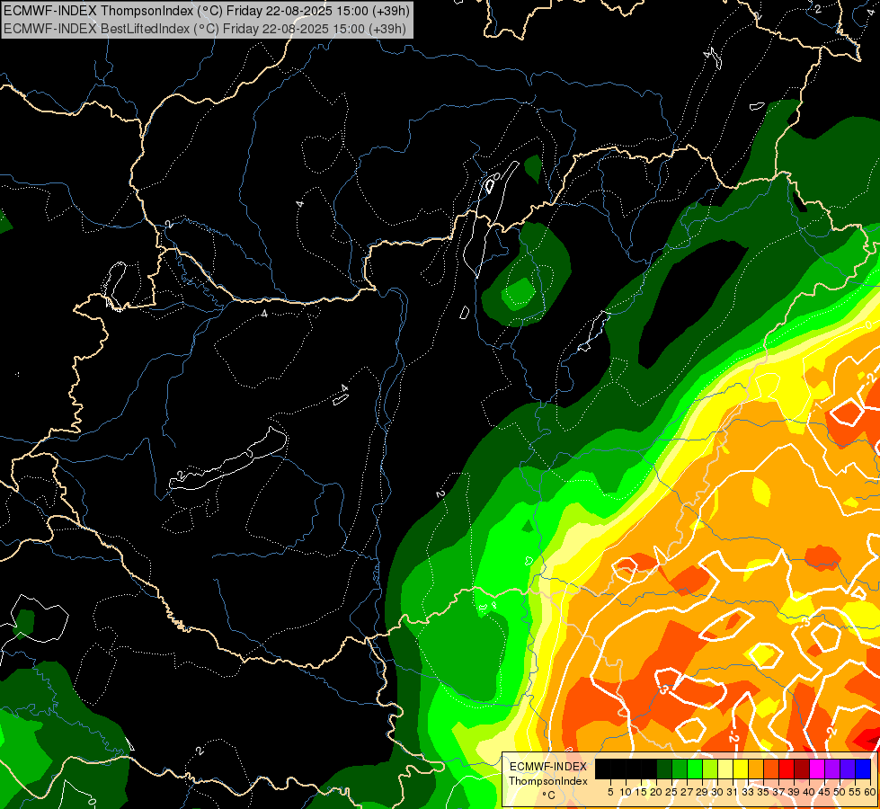Image resolution: width=880 pixels, height=809 pixels.
Task: Click legend scale value 60
Action: [x=870, y=792]
